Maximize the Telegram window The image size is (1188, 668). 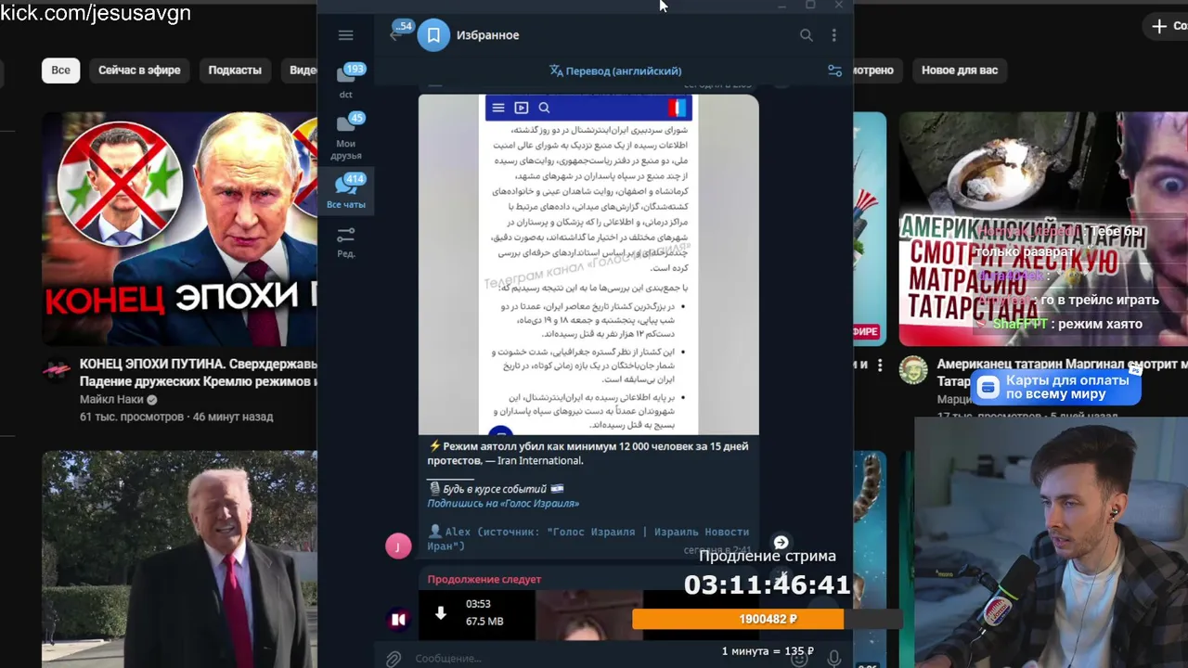[x=810, y=6]
